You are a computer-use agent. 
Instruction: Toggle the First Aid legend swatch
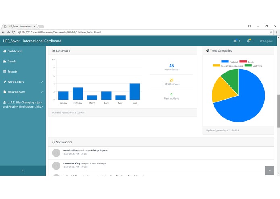(x=225, y=62)
